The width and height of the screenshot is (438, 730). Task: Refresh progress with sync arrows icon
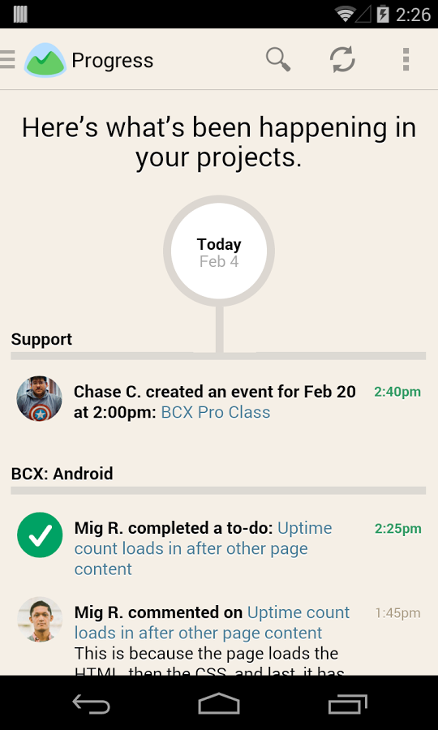click(x=342, y=59)
